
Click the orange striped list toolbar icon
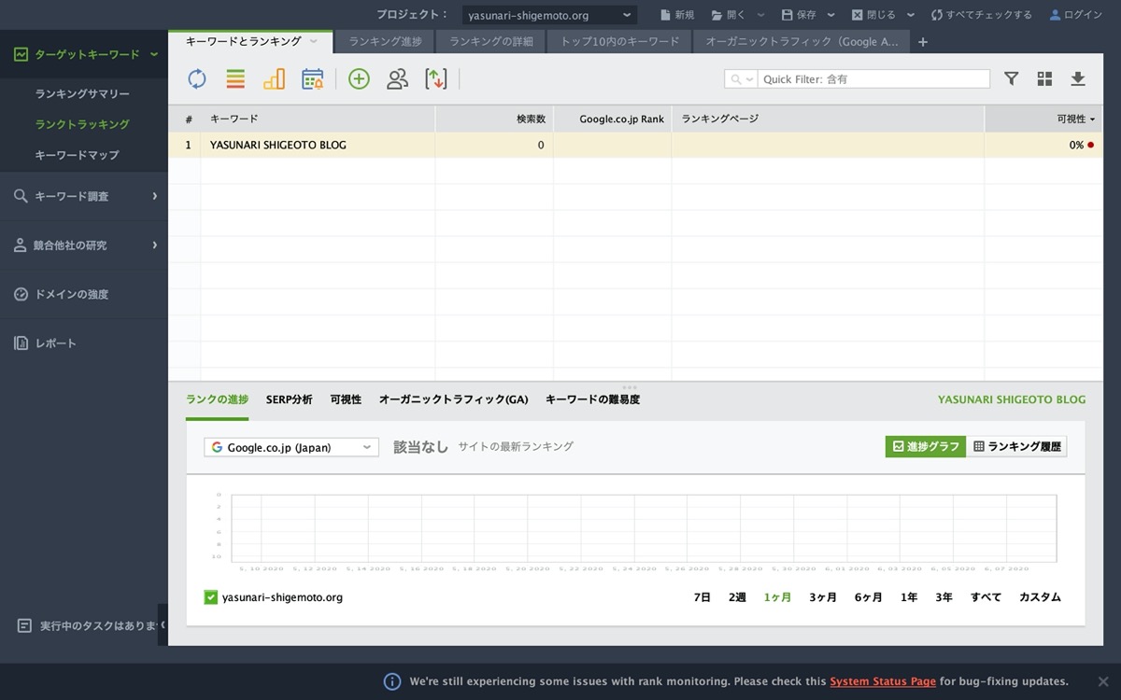tap(235, 79)
